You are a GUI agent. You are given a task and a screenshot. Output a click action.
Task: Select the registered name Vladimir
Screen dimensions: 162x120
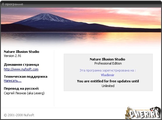pos(108,75)
